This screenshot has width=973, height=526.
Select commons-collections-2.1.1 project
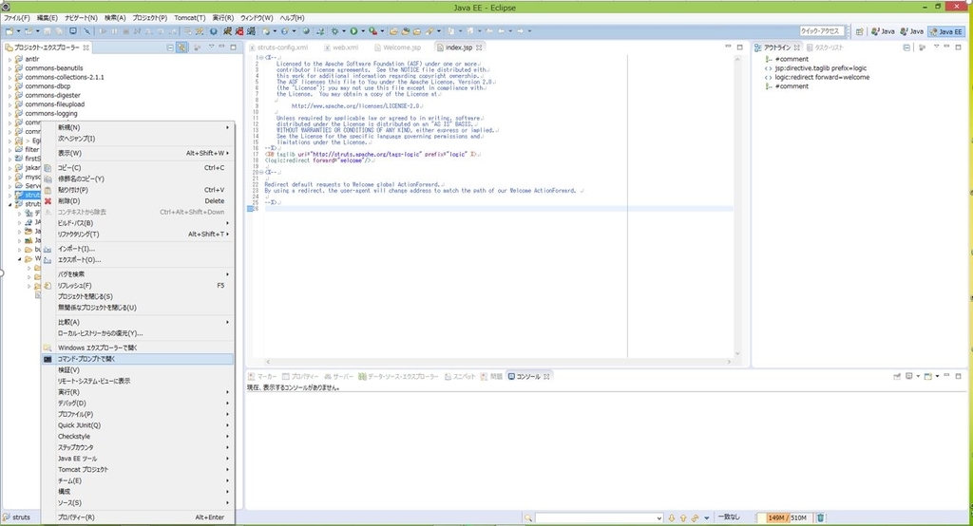(x=64, y=77)
